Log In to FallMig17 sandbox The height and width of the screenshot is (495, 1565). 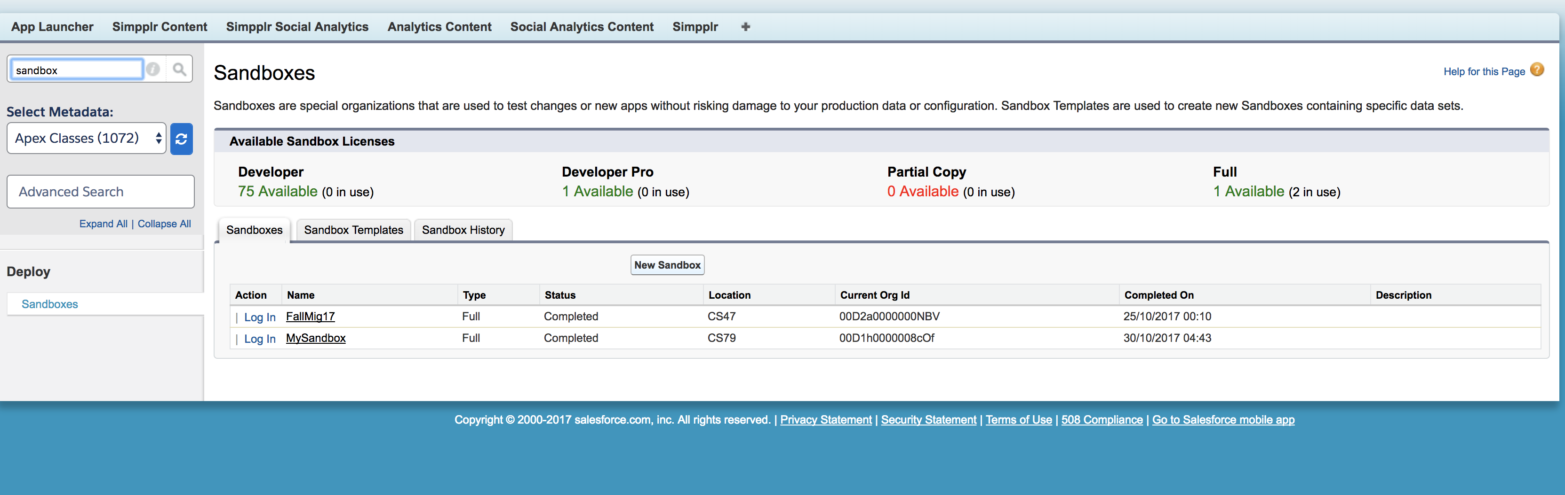pos(259,317)
